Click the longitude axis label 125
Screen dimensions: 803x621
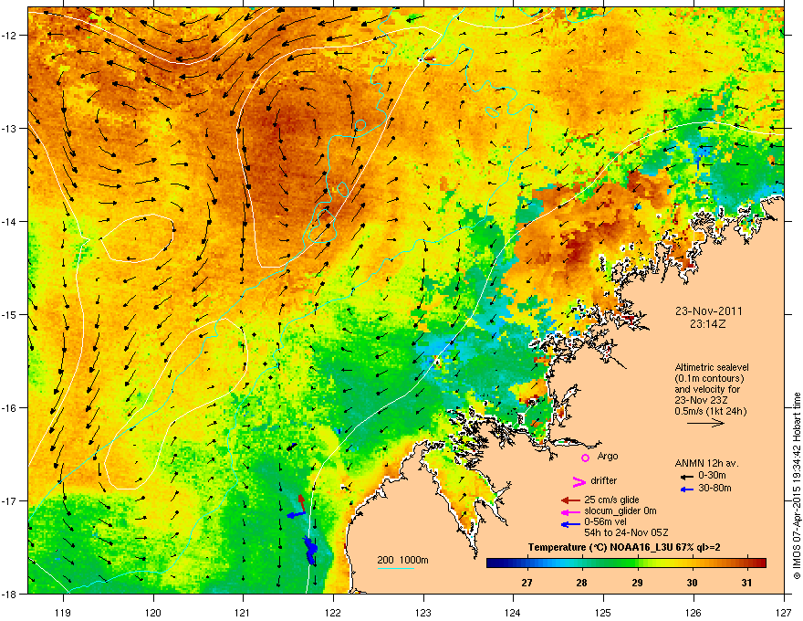coord(604,612)
